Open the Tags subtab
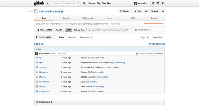This screenshot has width=199, height=106. 144,37
